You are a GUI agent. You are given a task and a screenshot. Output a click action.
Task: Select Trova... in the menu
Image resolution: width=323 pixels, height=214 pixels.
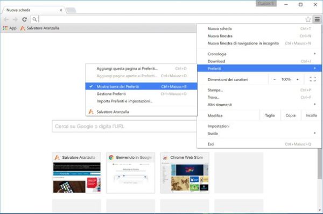[259, 97]
